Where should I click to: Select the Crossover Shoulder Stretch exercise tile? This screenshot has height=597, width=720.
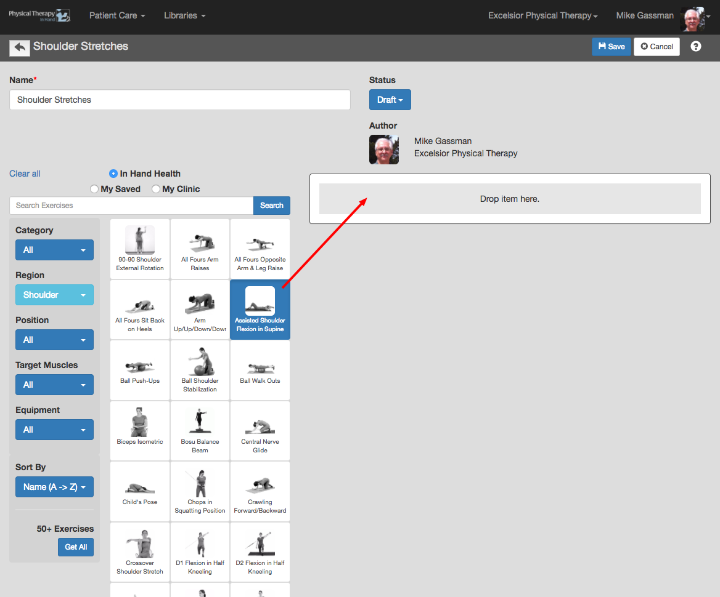click(x=139, y=551)
